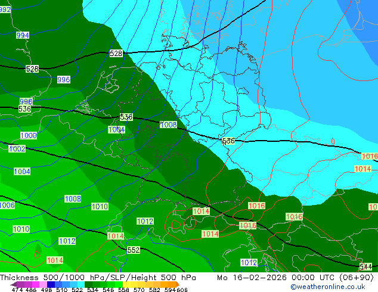
Task: Click the 474 value under the legend
Action: pyautogui.click(x=17, y=290)
